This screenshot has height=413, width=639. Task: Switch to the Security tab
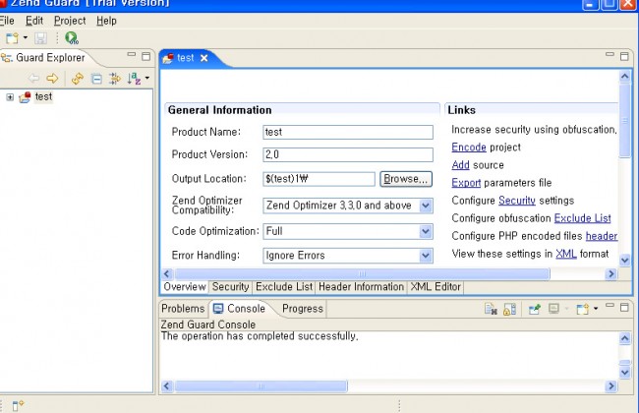[231, 286]
